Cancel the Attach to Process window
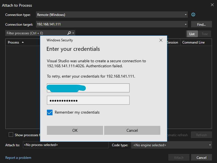Viewport: 217px width, 163px height. tap(201, 157)
